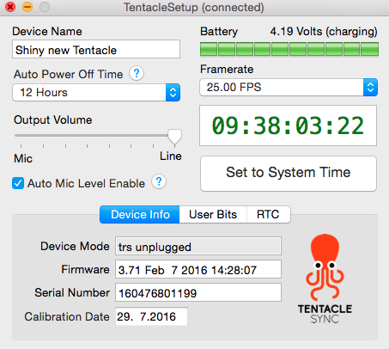This screenshot has height=349, width=389.
Task: Click the Output Volume slider handle
Action: [x=174, y=137]
